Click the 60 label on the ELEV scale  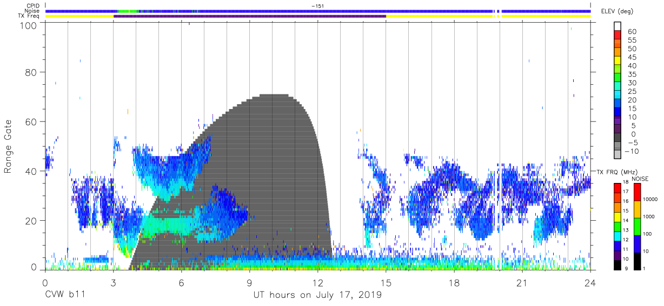[631, 32]
